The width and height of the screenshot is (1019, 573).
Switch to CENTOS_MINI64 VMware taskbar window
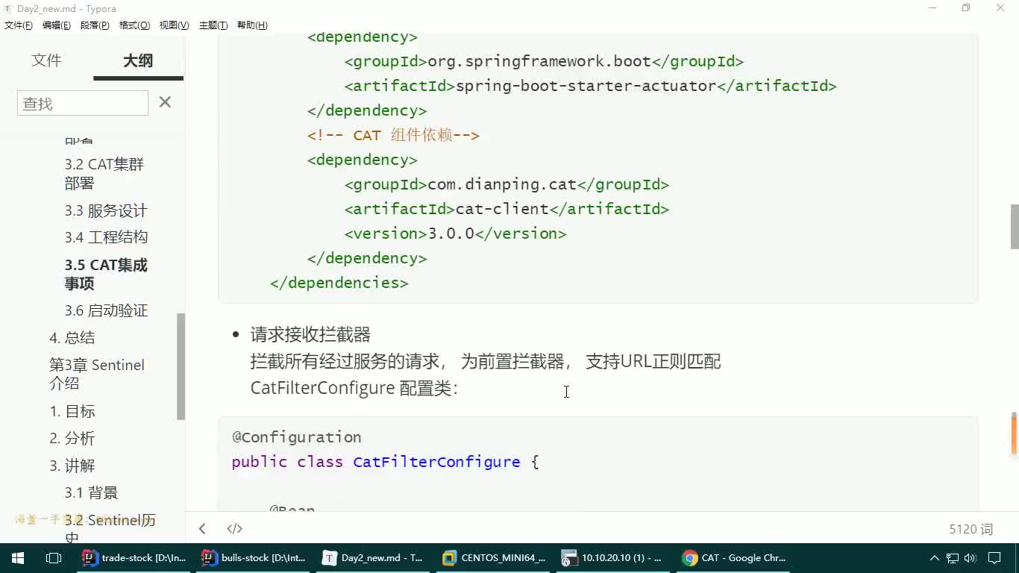point(495,558)
